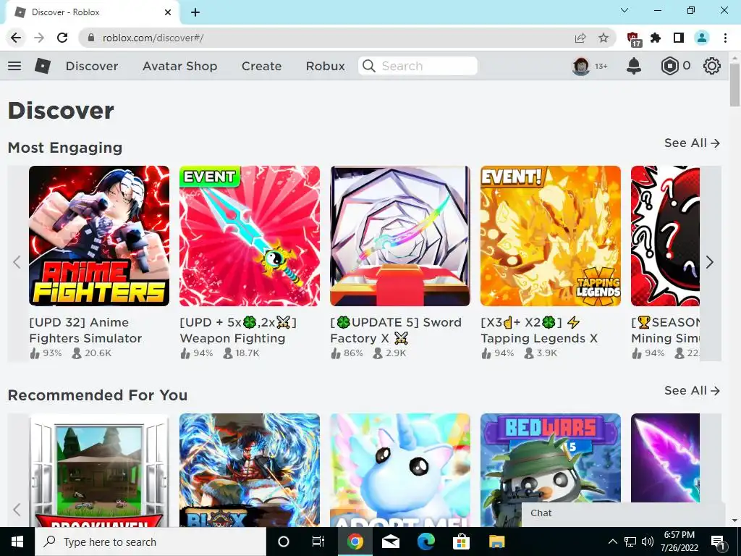Open the Tapping Legends thumbnail
The width and height of the screenshot is (741, 556).
551,236
